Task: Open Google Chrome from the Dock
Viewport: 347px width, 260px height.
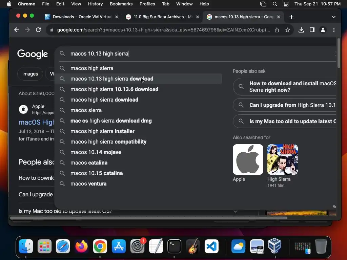Action: 100,246
